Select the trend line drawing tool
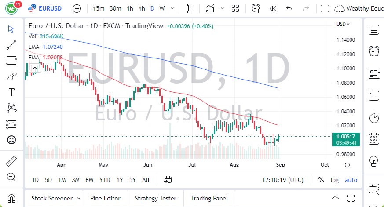Viewport: 384px width, 207px height. tap(11, 44)
